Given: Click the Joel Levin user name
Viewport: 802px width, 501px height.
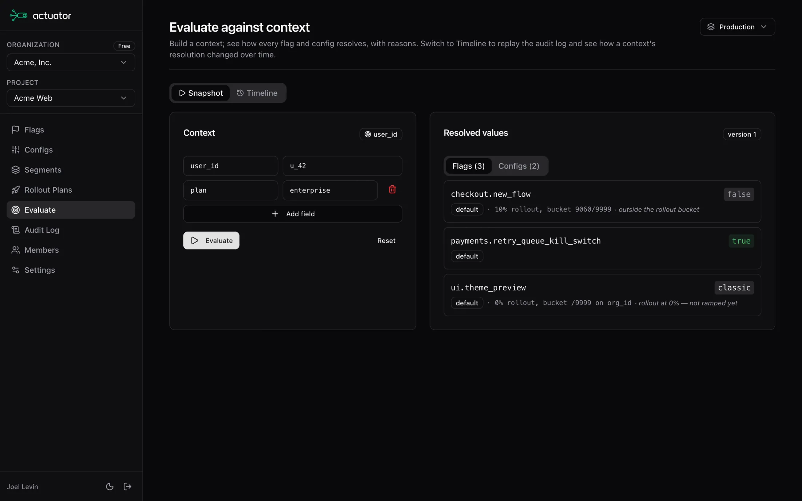Looking at the screenshot, I should pyautogui.click(x=22, y=486).
